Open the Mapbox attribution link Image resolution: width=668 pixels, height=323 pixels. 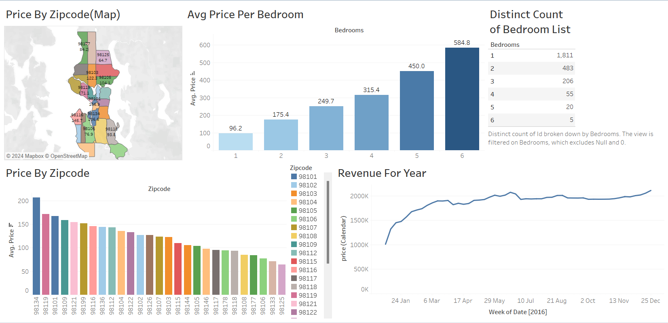(25, 156)
